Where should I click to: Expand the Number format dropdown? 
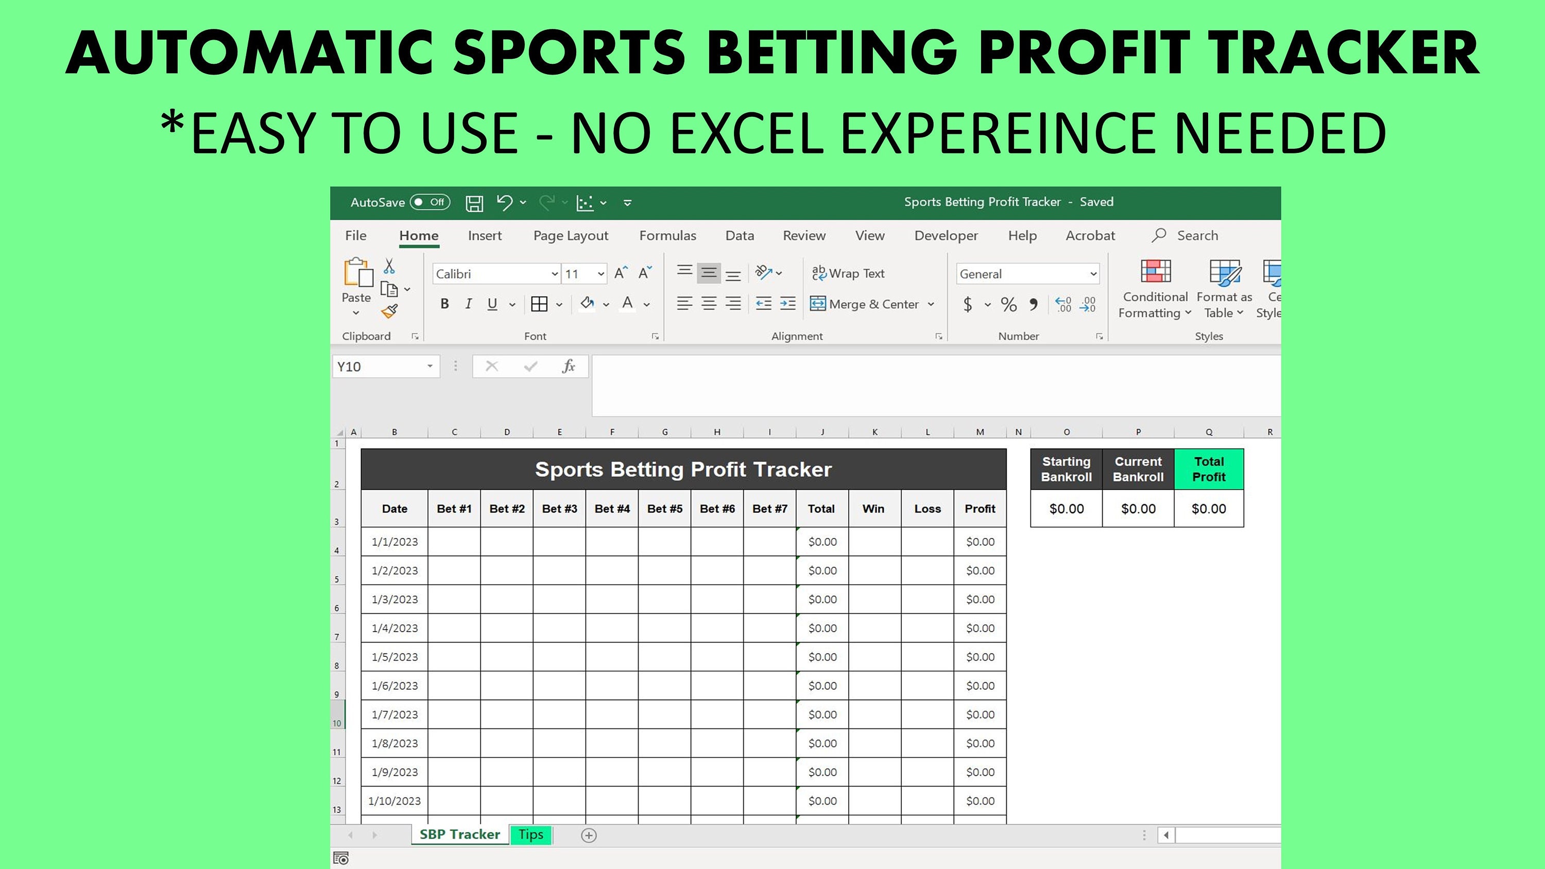pyautogui.click(x=1093, y=274)
